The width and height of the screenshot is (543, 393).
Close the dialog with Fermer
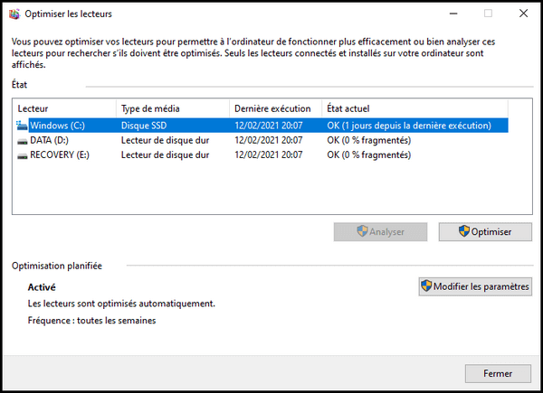click(x=498, y=374)
